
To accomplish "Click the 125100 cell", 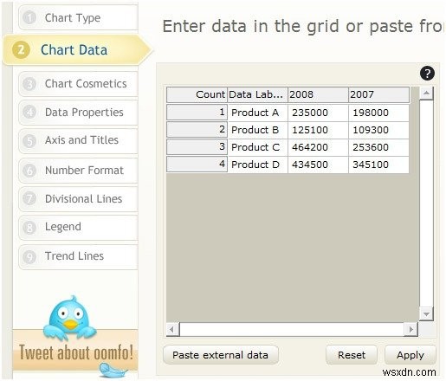I will point(318,130).
